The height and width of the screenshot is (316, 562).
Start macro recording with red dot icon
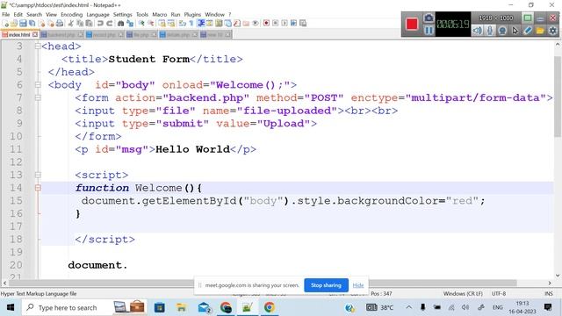tap(266, 24)
